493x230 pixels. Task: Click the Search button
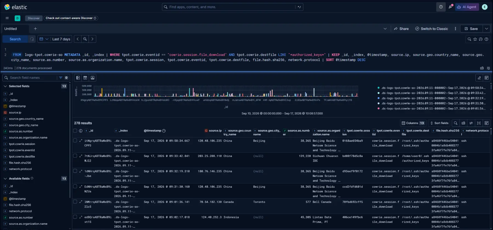click(x=15, y=39)
